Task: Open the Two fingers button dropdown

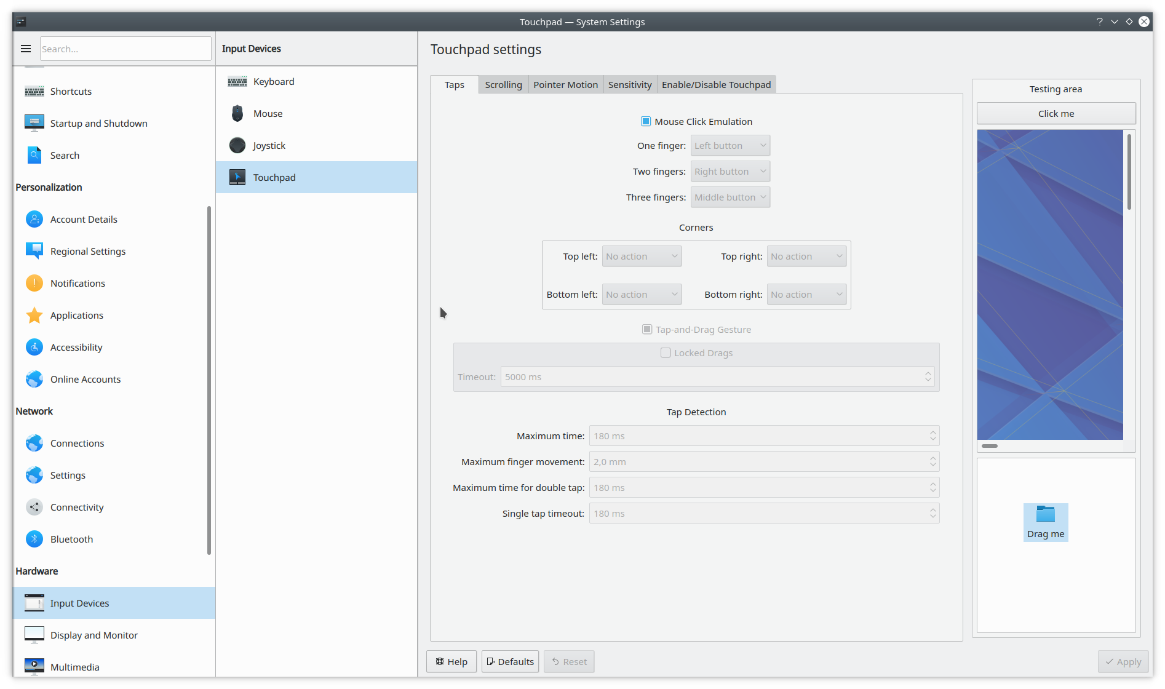Action: (x=730, y=172)
